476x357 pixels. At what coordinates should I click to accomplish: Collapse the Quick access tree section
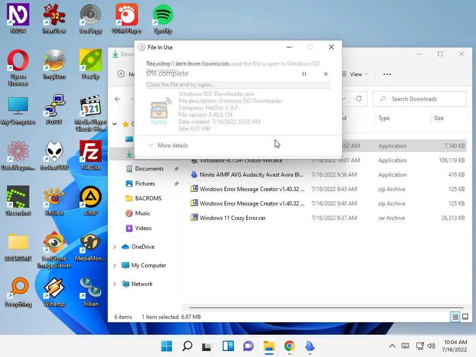click(114, 124)
